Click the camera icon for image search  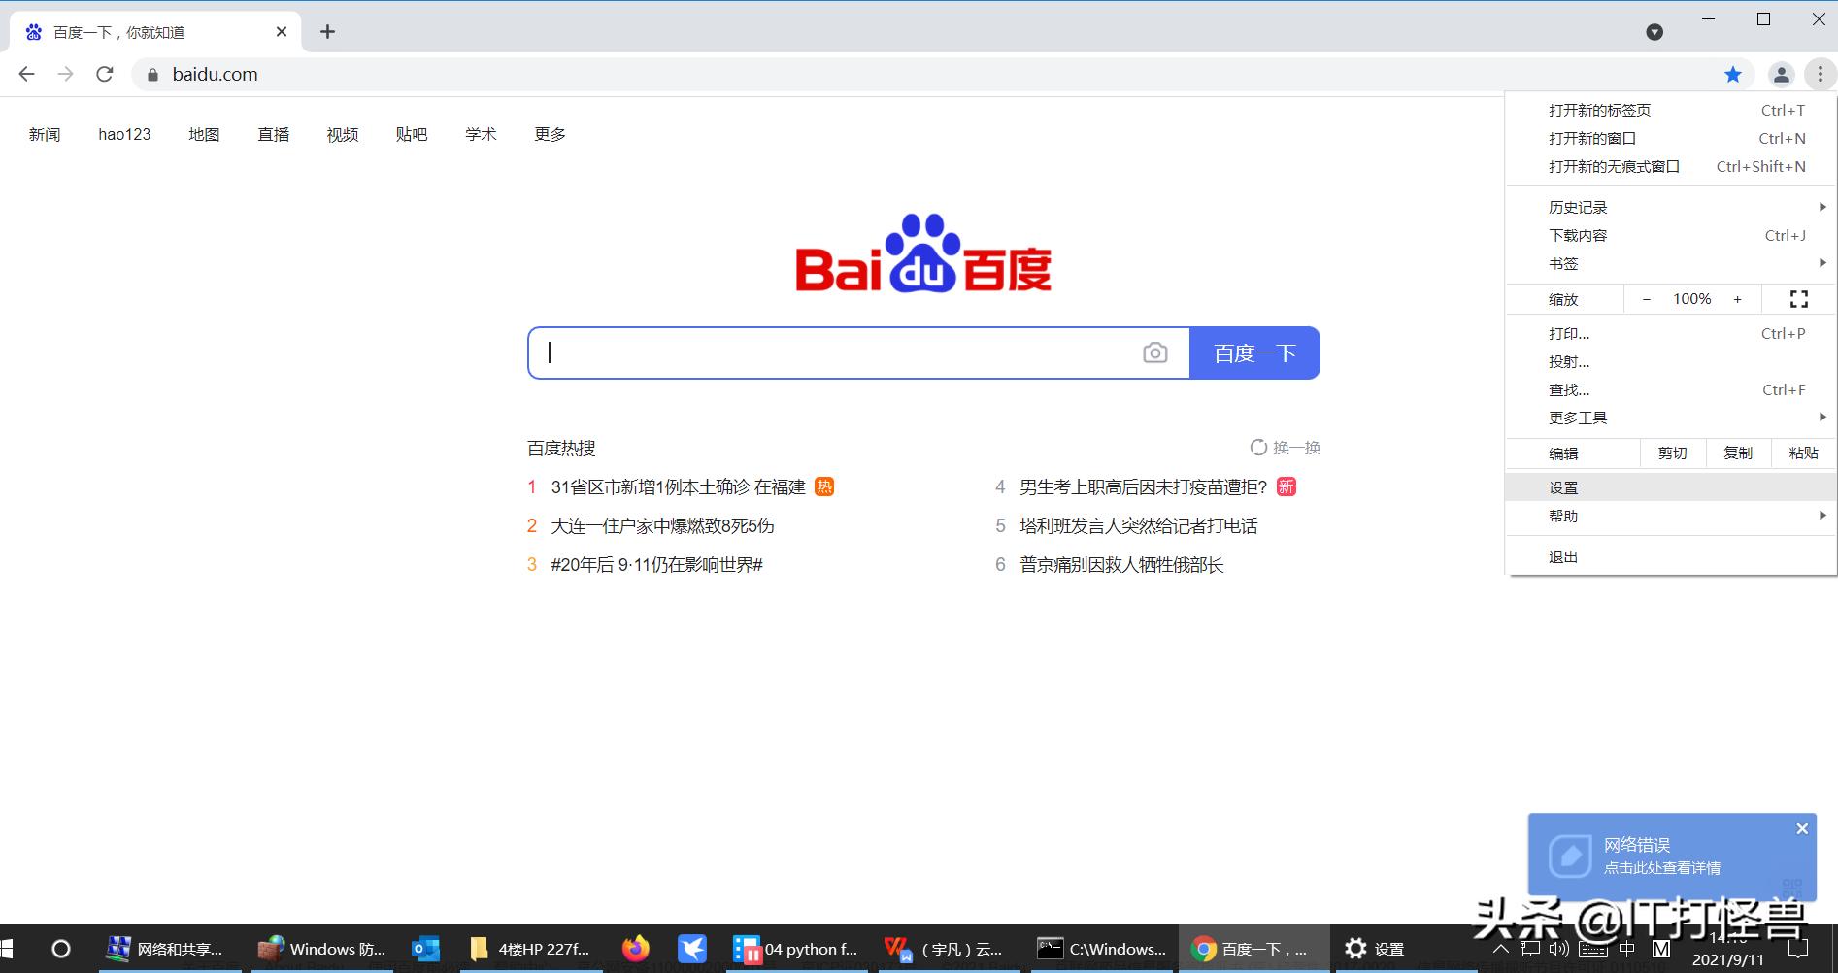(x=1154, y=352)
